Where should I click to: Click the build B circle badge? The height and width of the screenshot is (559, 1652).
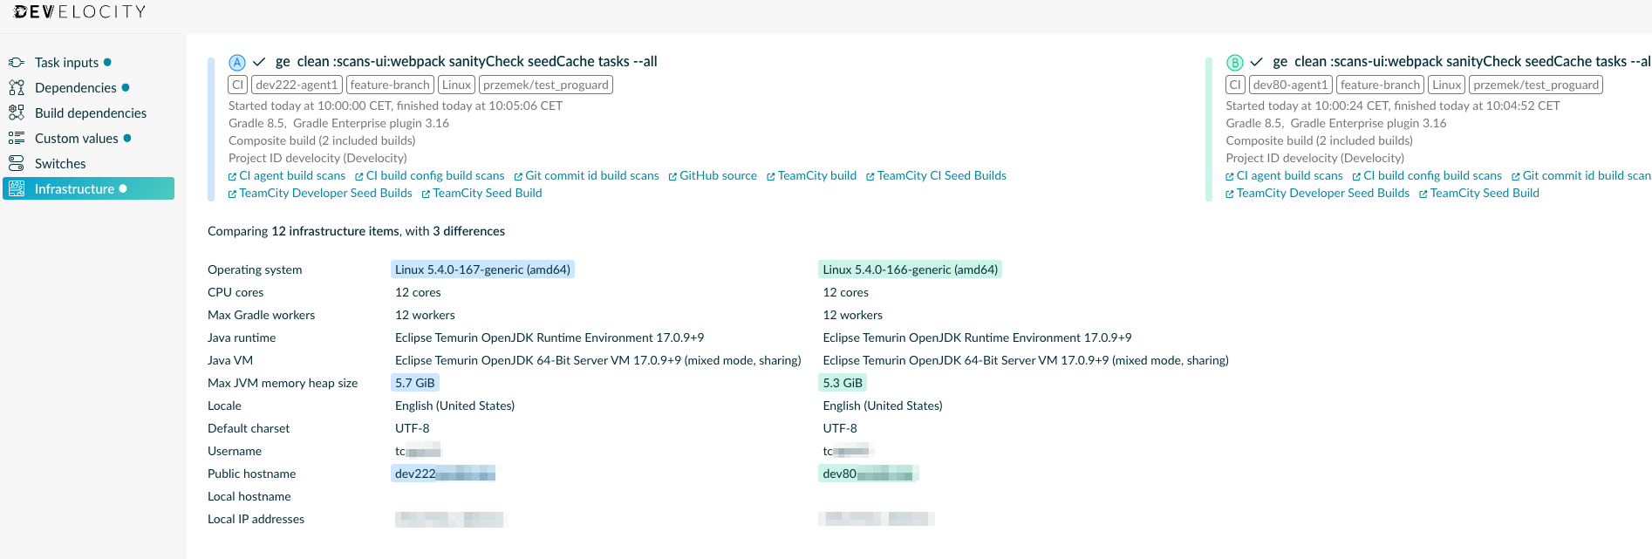pos(1234,63)
